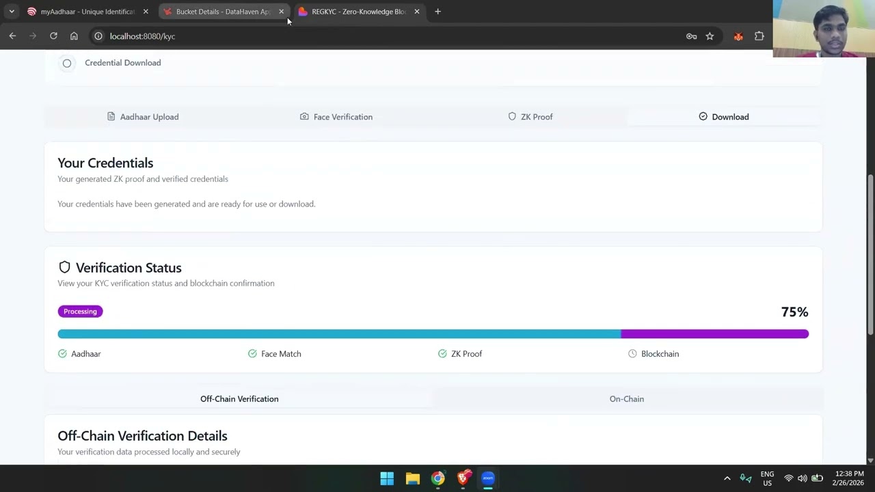Click the Face Match step label
The image size is (875, 492).
[x=281, y=354]
